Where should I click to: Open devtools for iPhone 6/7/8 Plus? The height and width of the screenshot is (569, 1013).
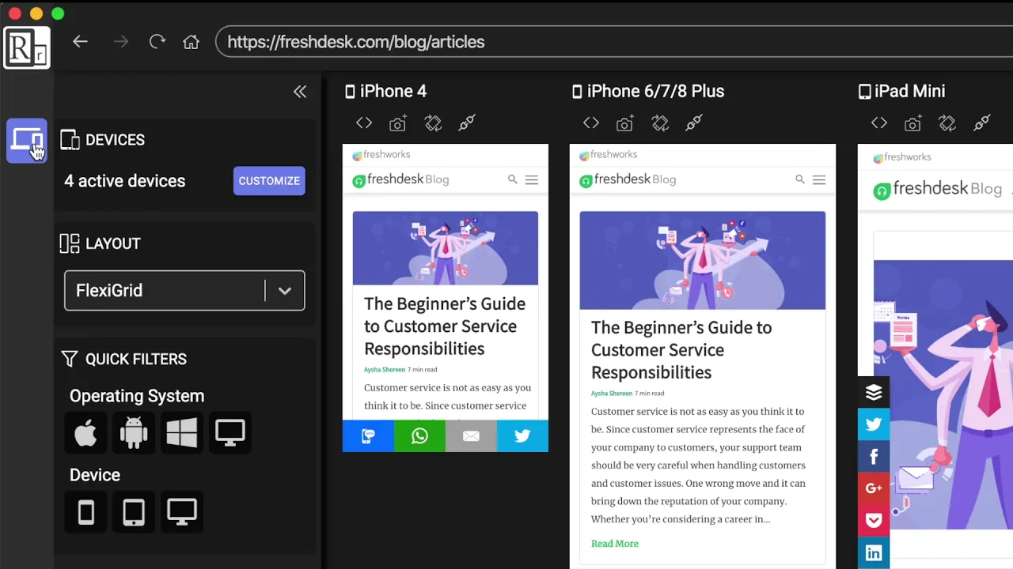pyautogui.click(x=591, y=122)
